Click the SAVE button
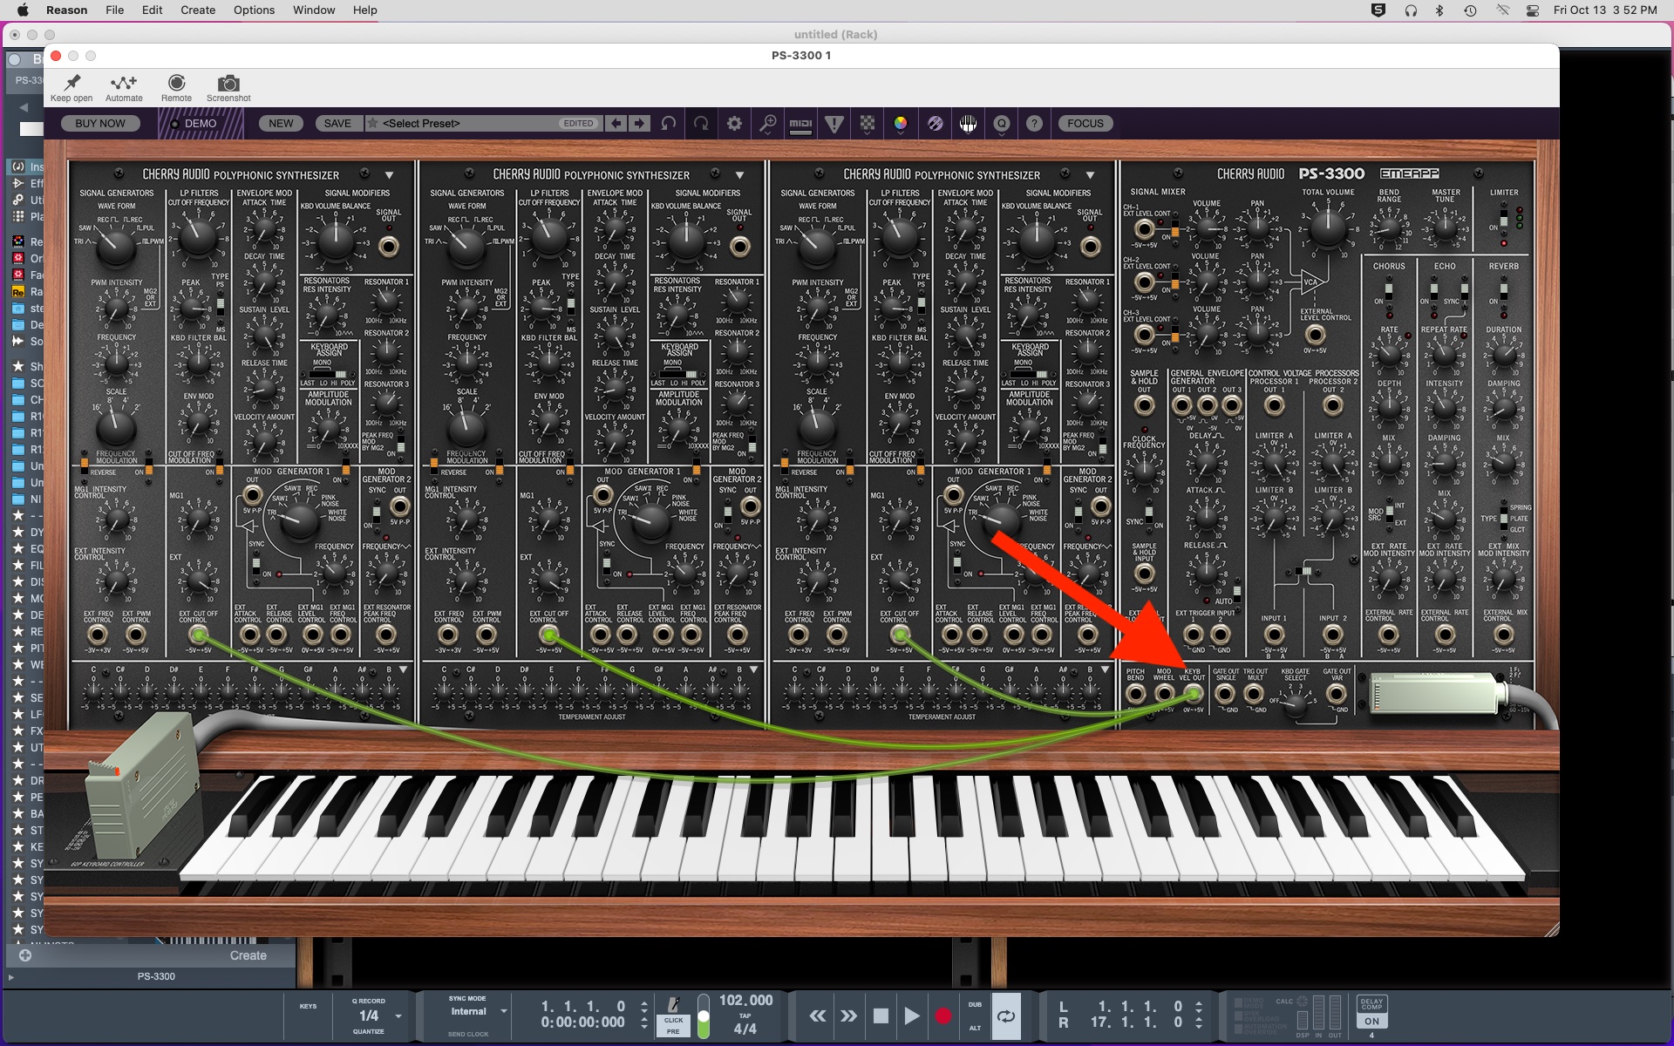This screenshot has width=1674, height=1046. click(337, 123)
